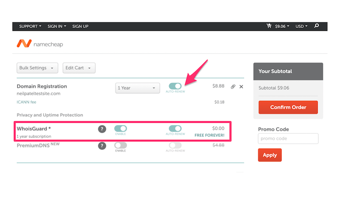Open the USD currency dropdown
Viewport: 337px width, 202px height.
(x=301, y=26)
